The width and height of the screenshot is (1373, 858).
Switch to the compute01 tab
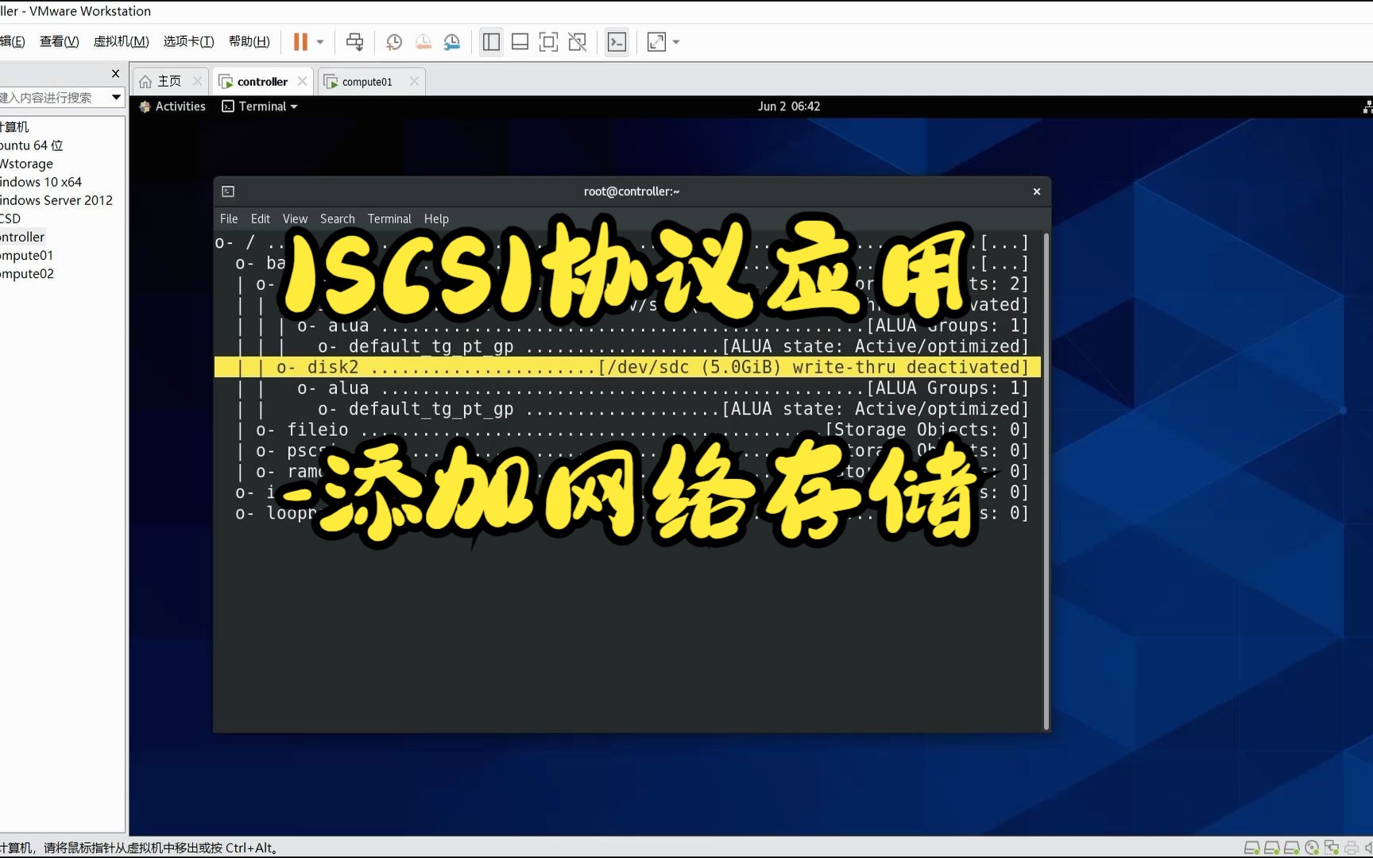pyautogui.click(x=366, y=80)
